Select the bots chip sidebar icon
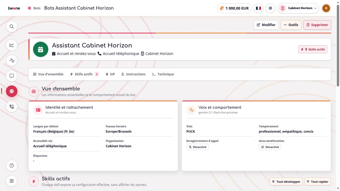Image resolution: width=340 pixels, height=191 pixels. coord(12,91)
